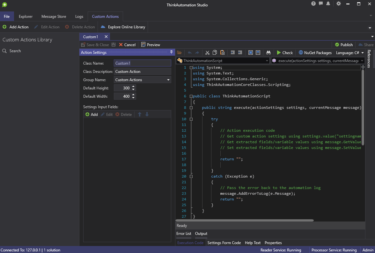Collapse the ThinkAutomationScript class block
The image size is (375, 253).
tap(191, 96)
